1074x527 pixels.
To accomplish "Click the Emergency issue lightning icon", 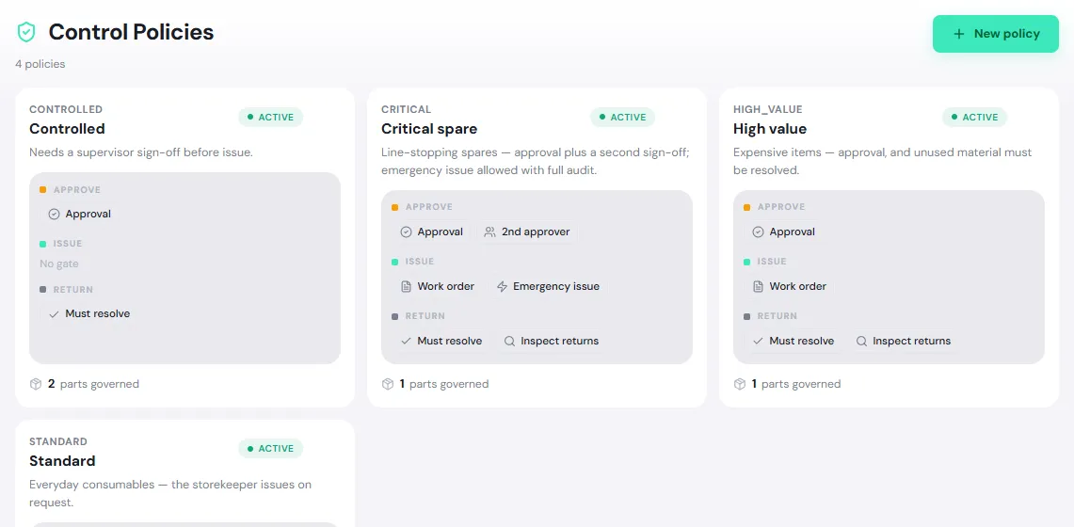I will coord(502,287).
